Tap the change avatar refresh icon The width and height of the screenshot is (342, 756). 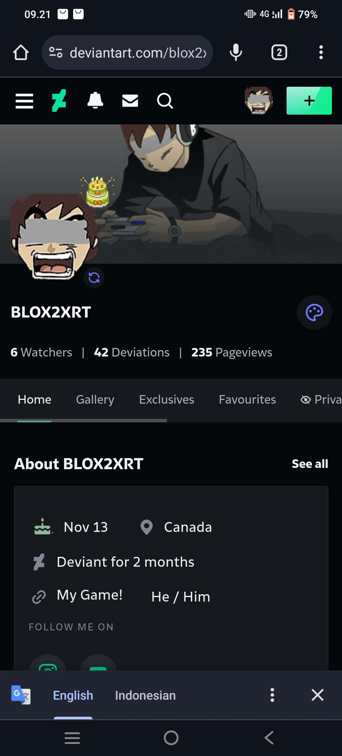[x=94, y=278]
